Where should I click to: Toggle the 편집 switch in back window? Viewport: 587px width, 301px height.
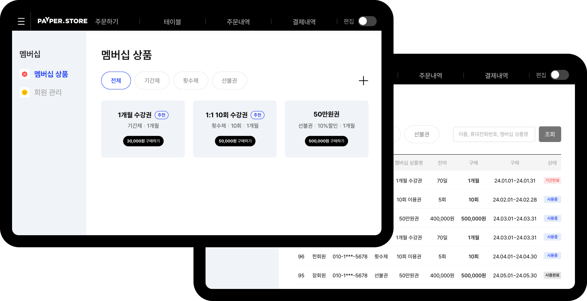(x=559, y=75)
